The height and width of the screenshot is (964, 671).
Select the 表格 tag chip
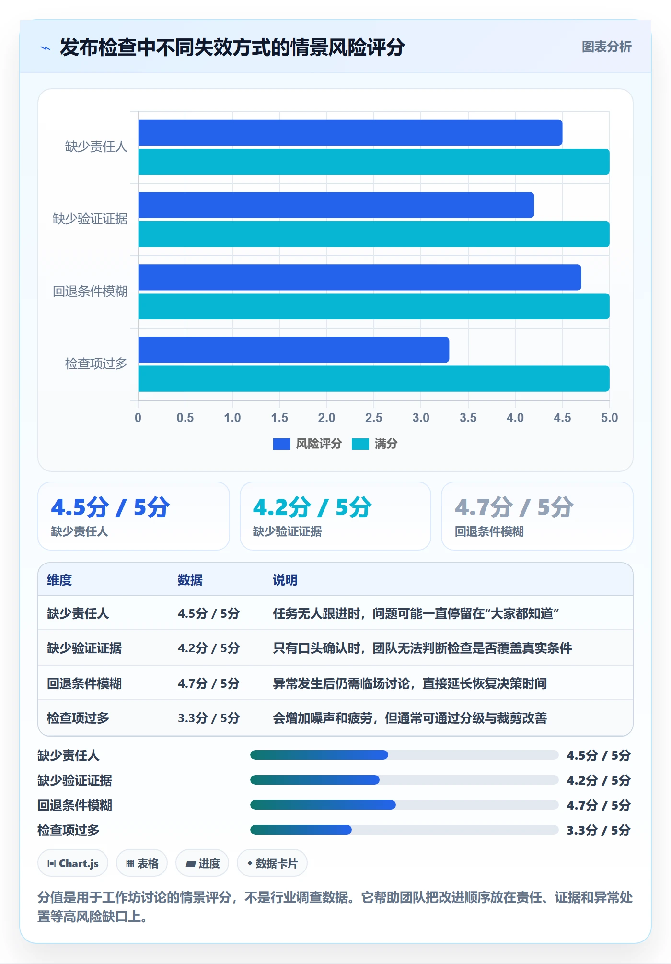click(x=142, y=863)
